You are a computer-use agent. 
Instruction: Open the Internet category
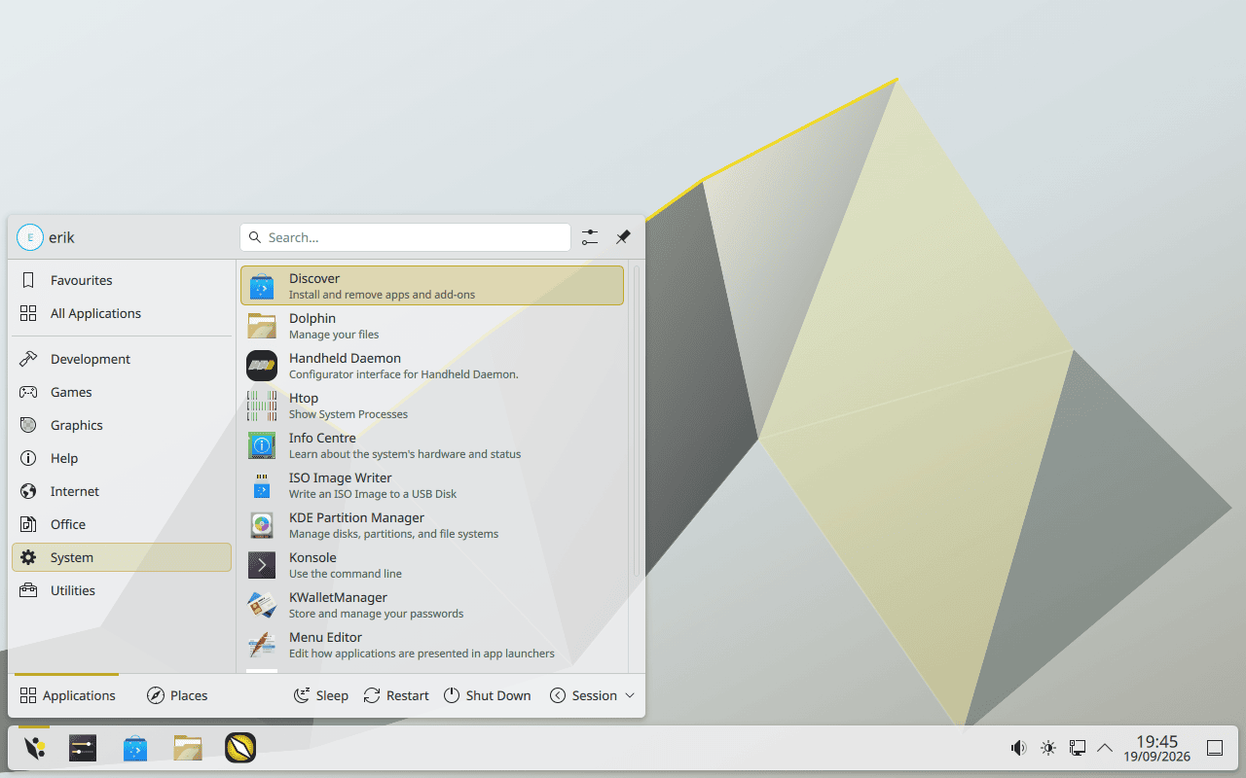coord(122,491)
